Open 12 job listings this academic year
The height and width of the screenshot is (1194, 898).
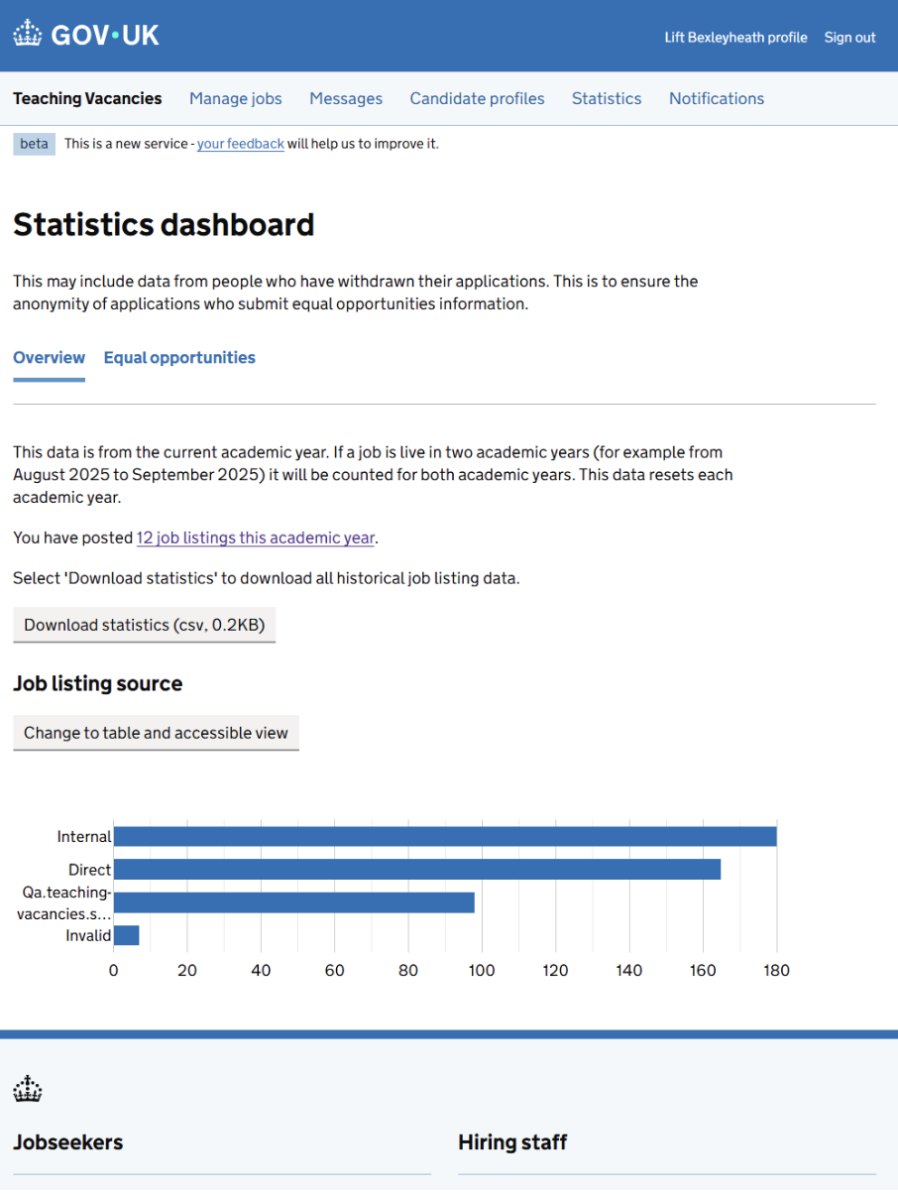coord(256,537)
